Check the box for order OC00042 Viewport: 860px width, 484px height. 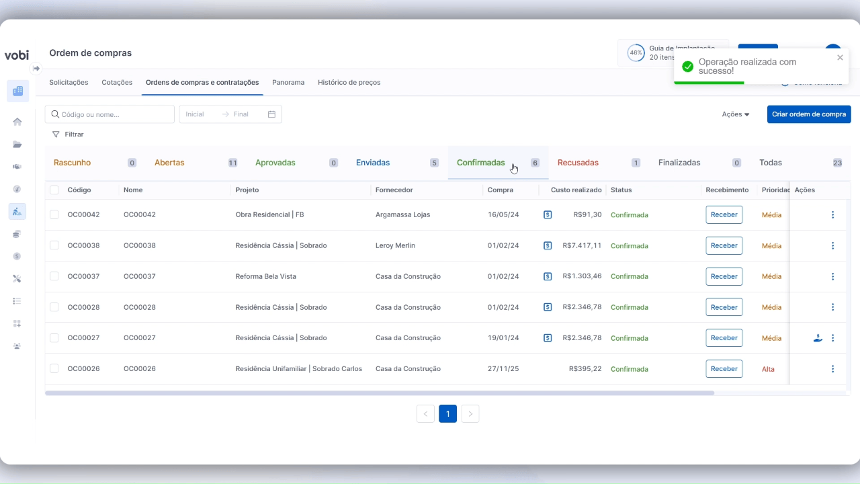54,215
